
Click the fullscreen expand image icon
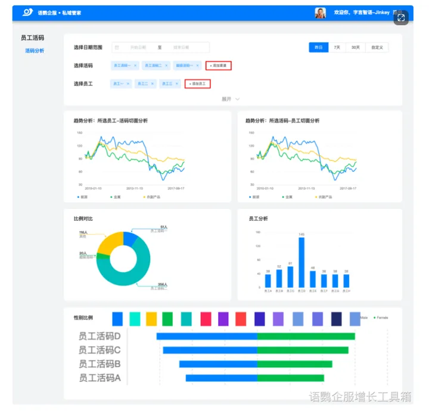click(401, 18)
